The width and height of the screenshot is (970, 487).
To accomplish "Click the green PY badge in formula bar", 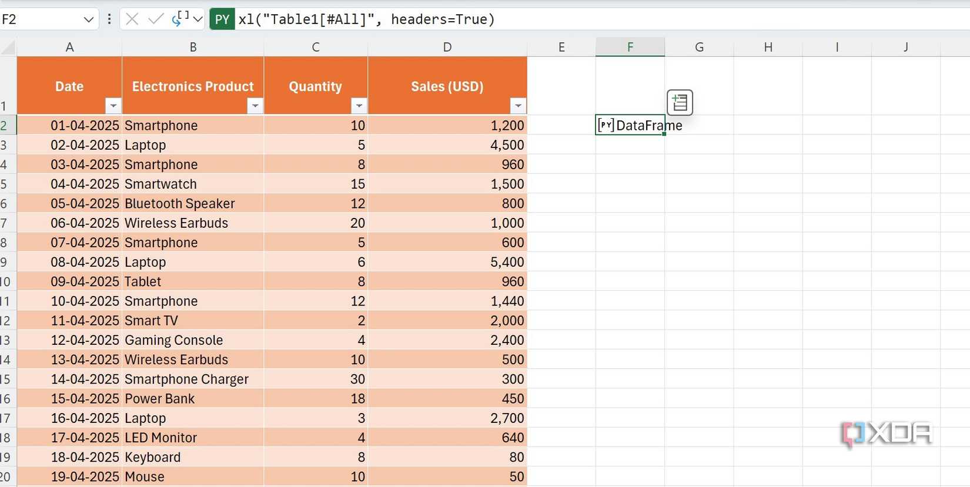I will click(222, 19).
